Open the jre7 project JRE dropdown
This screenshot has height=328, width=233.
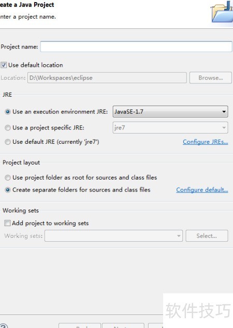(x=170, y=128)
